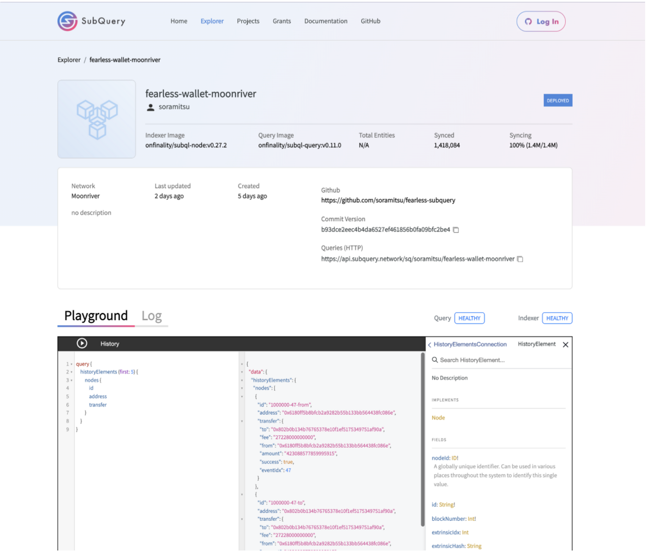
Task: Click the soramitsu user icon
Action: [150, 107]
